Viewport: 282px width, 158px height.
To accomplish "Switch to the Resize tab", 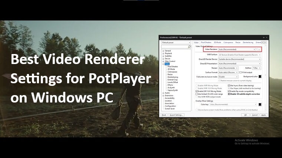I will tap(238, 43).
